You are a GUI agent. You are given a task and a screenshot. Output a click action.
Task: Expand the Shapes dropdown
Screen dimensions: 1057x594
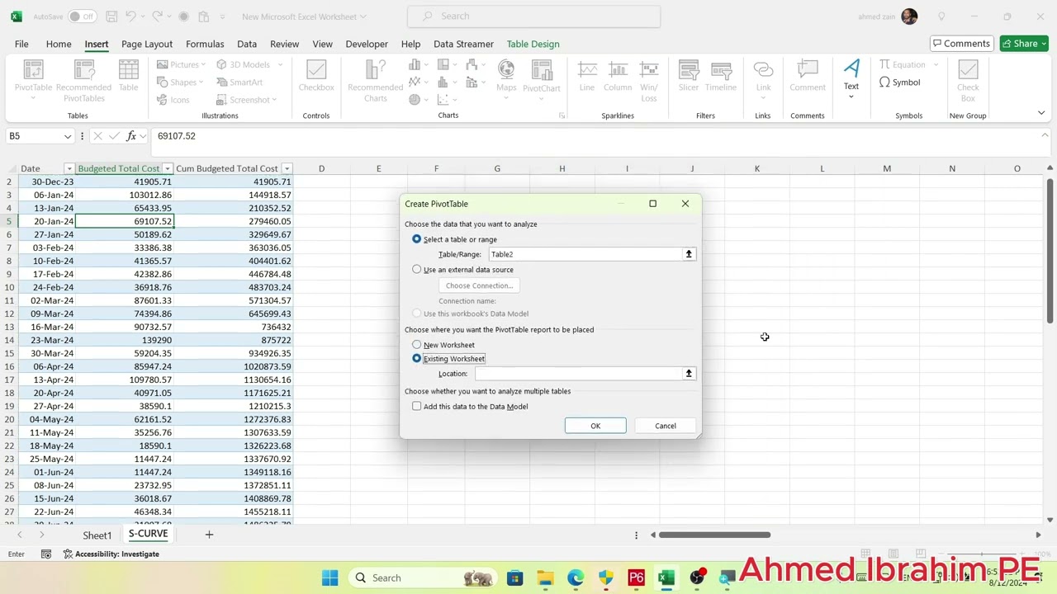tap(201, 82)
